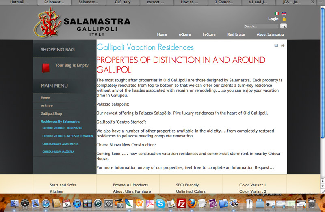Open the TextEdit icon in dock
Image resolution: width=325 pixels, height=212 pixels.
click(202, 203)
